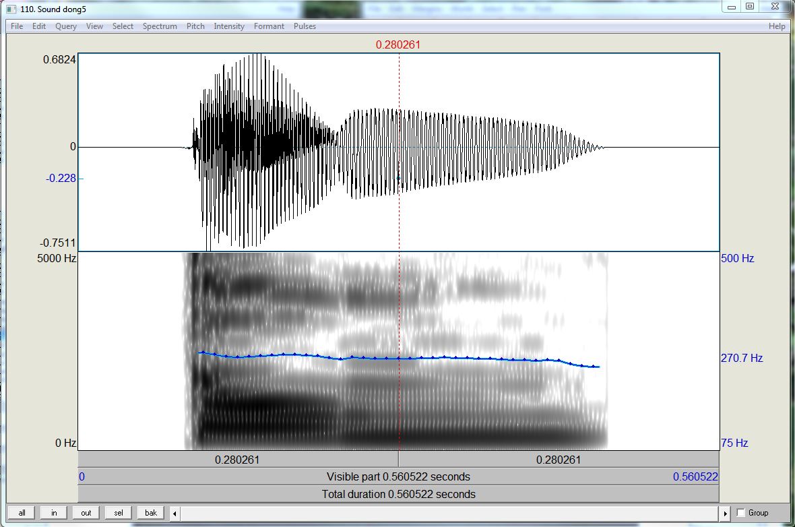The width and height of the screenshot is (795, 527).
Task: Click the 0.560522 end time label
Action: pyautogui.click(x=695, y=476)
